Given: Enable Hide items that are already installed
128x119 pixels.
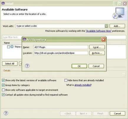Looking at the screenshot, I should click(x=66, y=80).
